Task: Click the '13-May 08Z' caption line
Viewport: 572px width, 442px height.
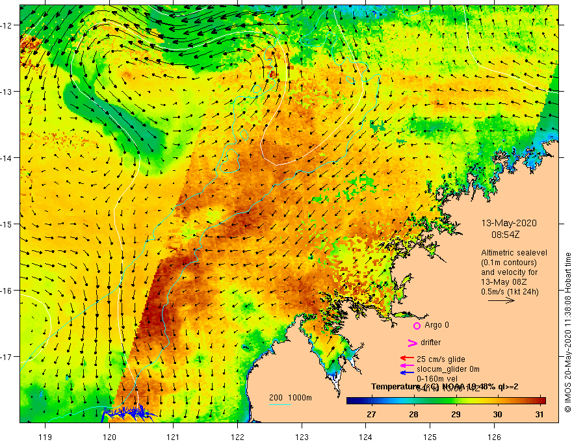Action: click(x=503, y=282)
